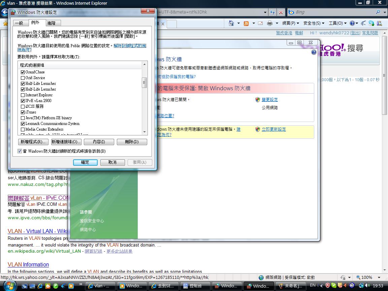Click the Read Mail envelope icon
Screen dimensions: 388x291
click(x=260, y=23)
